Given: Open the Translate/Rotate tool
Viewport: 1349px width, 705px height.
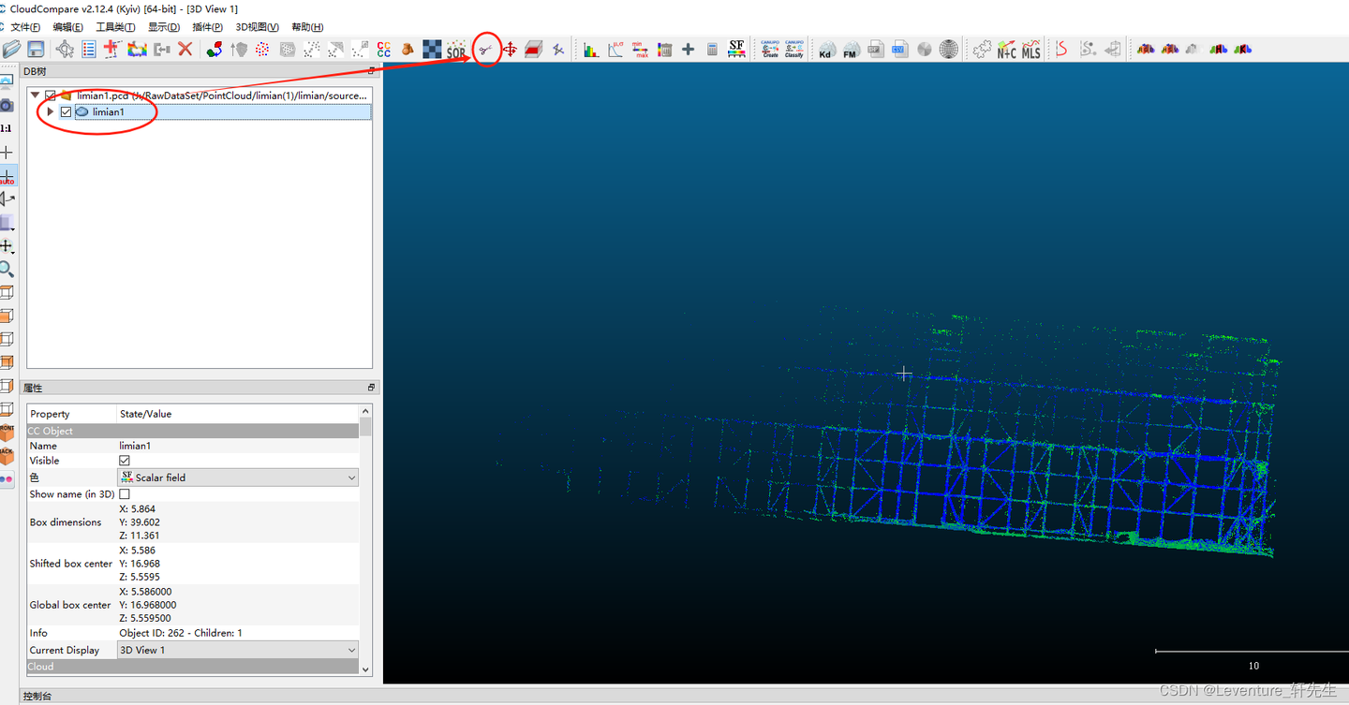Looking at the screenshot, I should click(510, 50).
